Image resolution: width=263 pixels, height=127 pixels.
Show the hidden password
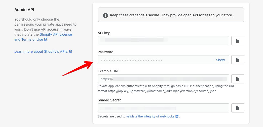(x=220, y=60)
